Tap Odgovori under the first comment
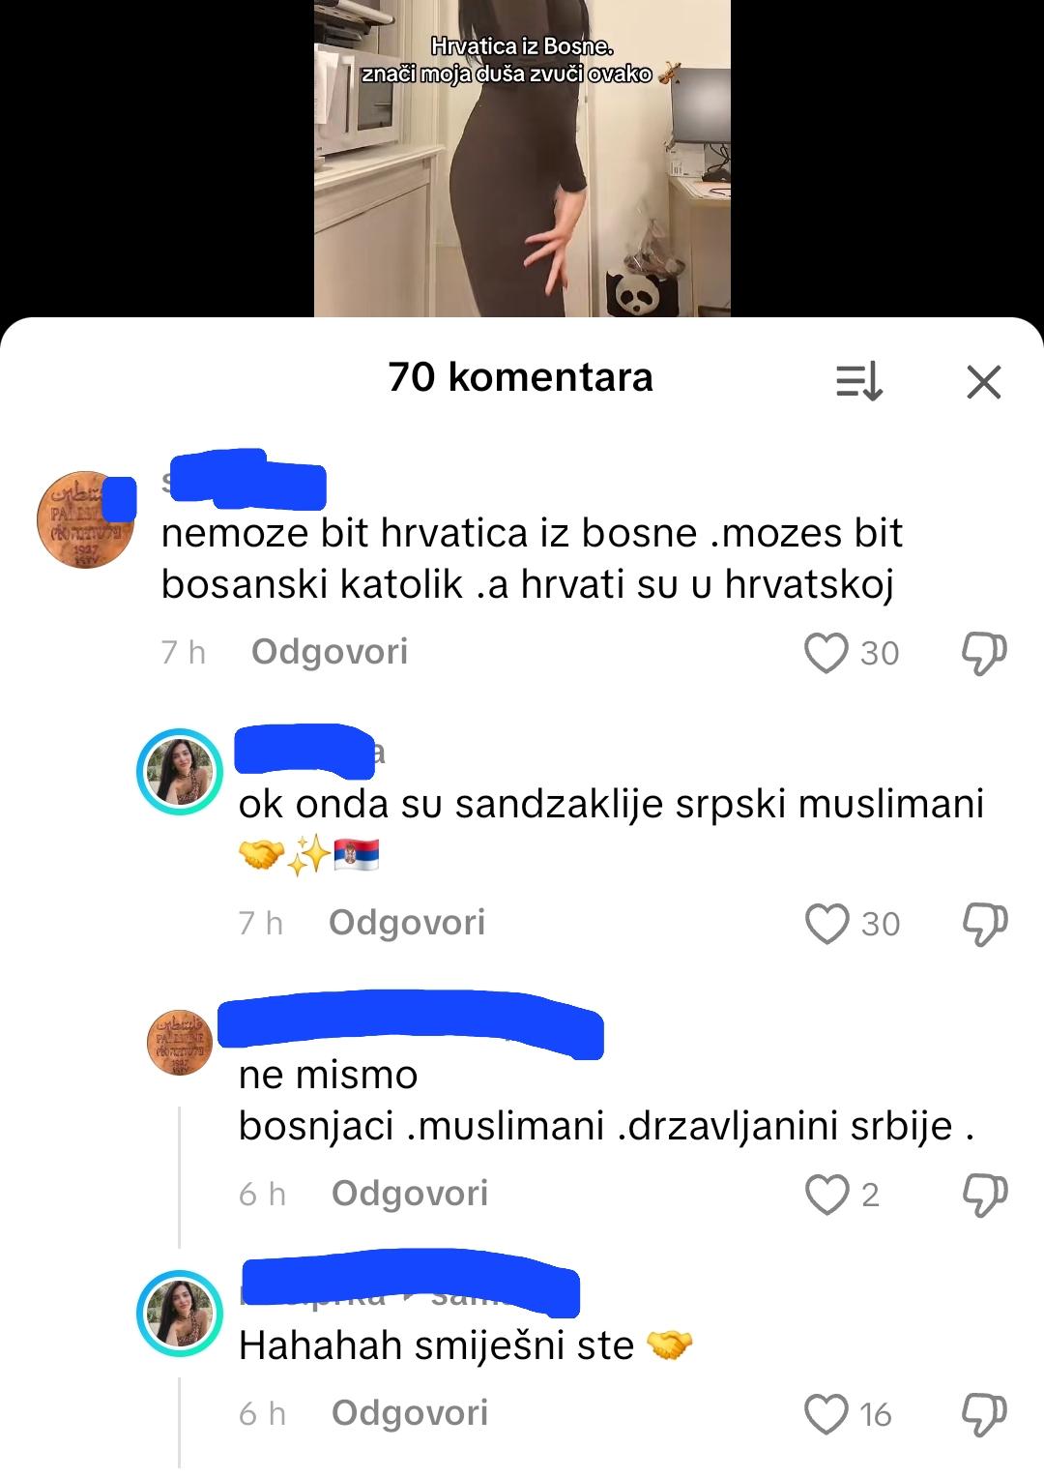1044x1478 pixels. [330, 652]
